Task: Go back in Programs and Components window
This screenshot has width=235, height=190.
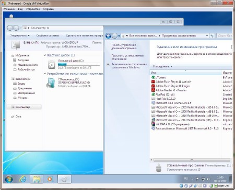Action: tap(108, 36)
